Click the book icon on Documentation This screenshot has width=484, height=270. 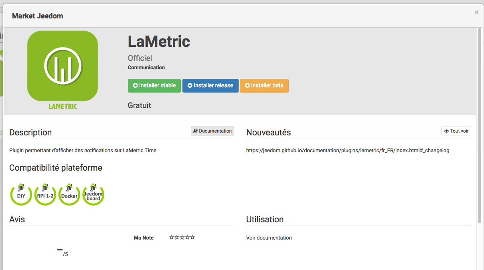(x=195, y=131)
